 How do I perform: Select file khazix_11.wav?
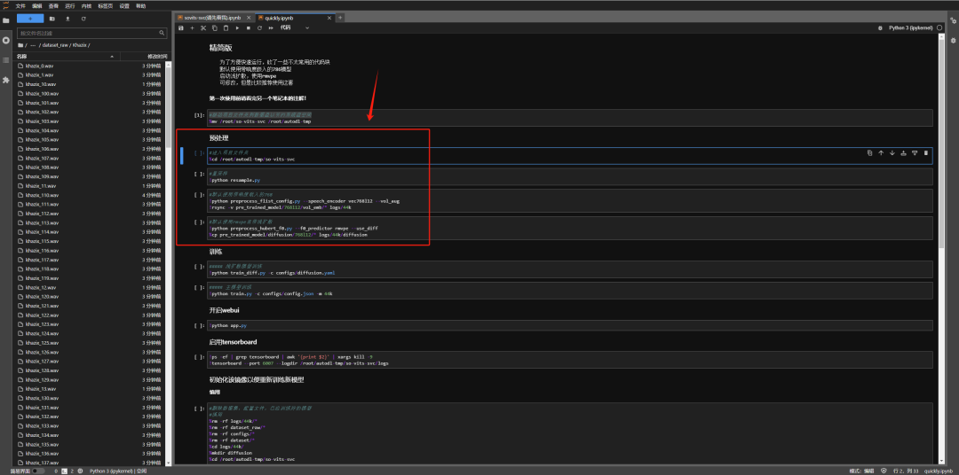point(90,185)
